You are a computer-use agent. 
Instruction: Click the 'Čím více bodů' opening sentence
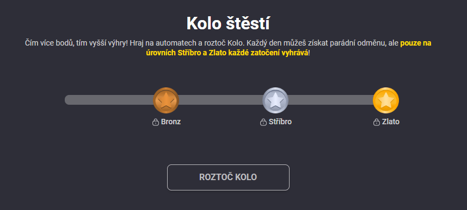point(77,43)
